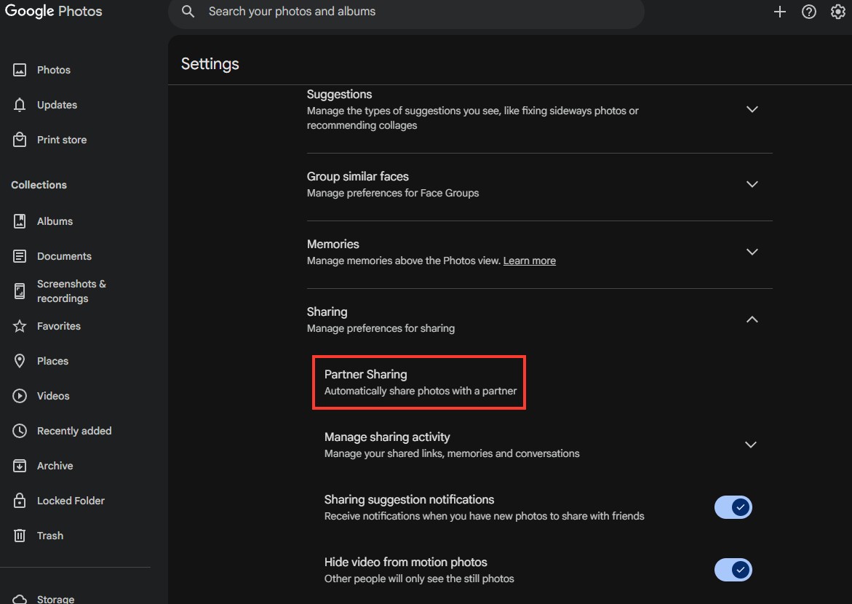Open Locked Folder in the sidebar
Screen dimensions: 852x604
tap(71, 501)
